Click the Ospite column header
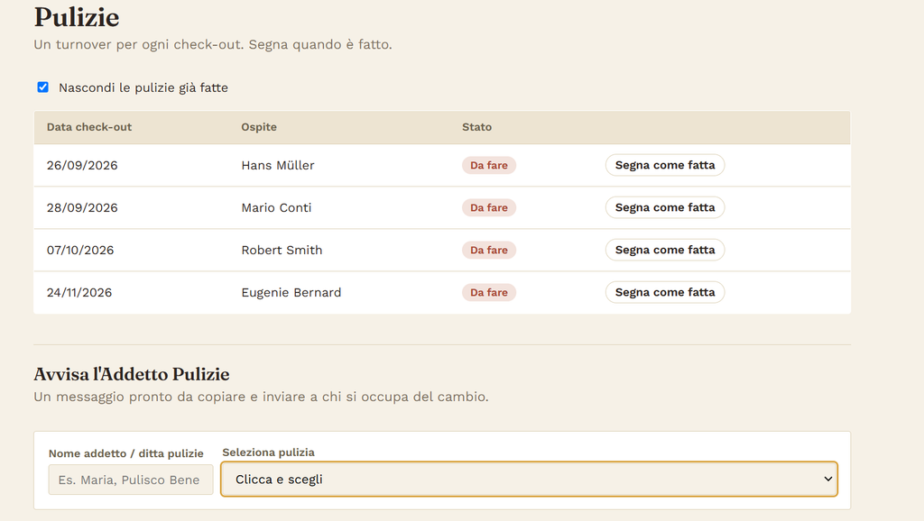The image size is (924, 521). coord(259,127)
